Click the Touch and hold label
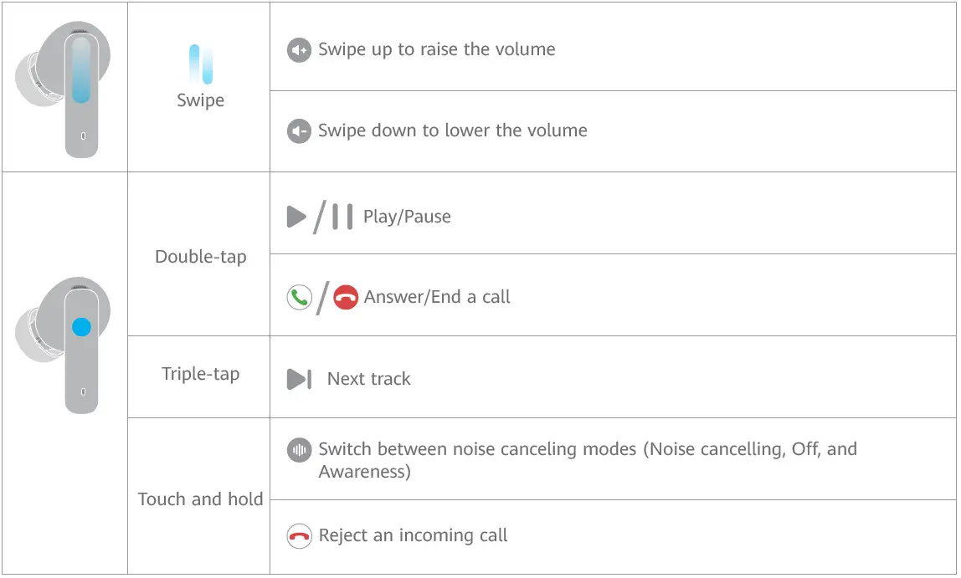 tap(201, 499)
